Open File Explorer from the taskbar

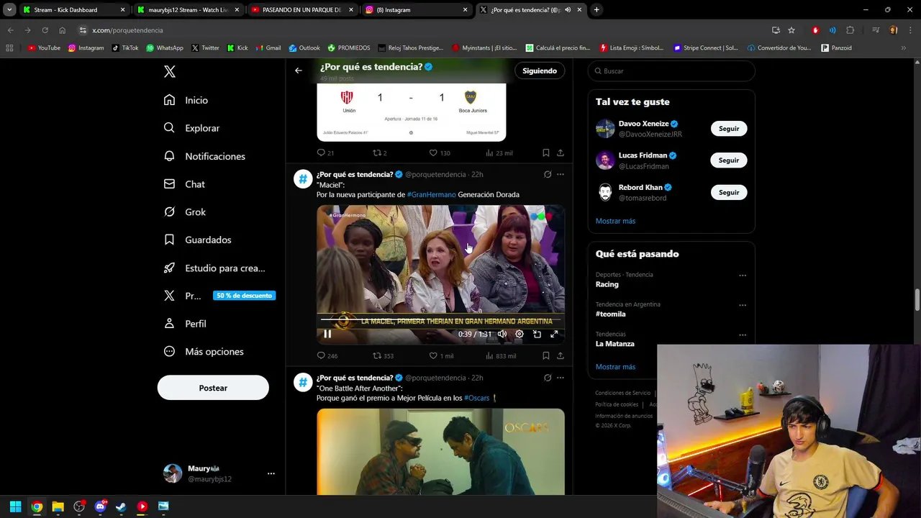pos(58,506)
